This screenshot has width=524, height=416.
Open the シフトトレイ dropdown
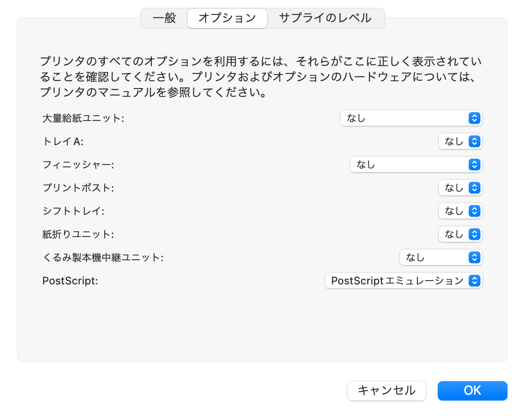[x=460, y=211]
